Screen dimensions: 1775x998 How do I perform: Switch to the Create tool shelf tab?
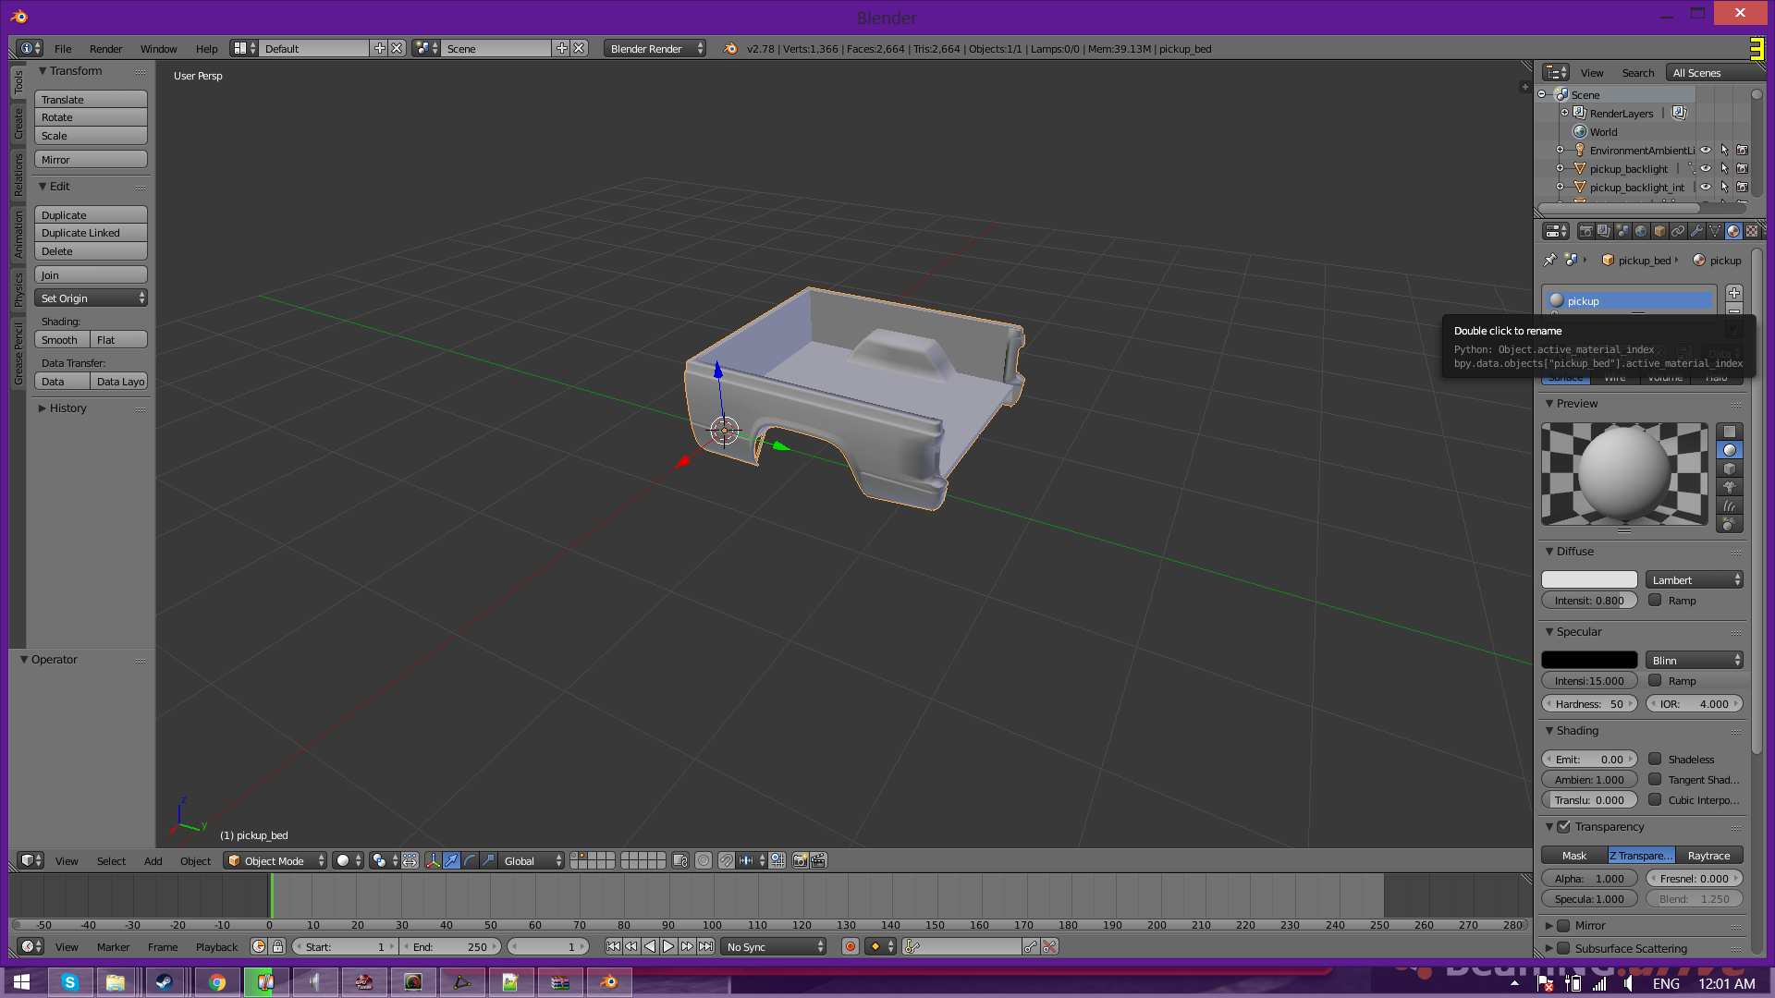point(18,124)
